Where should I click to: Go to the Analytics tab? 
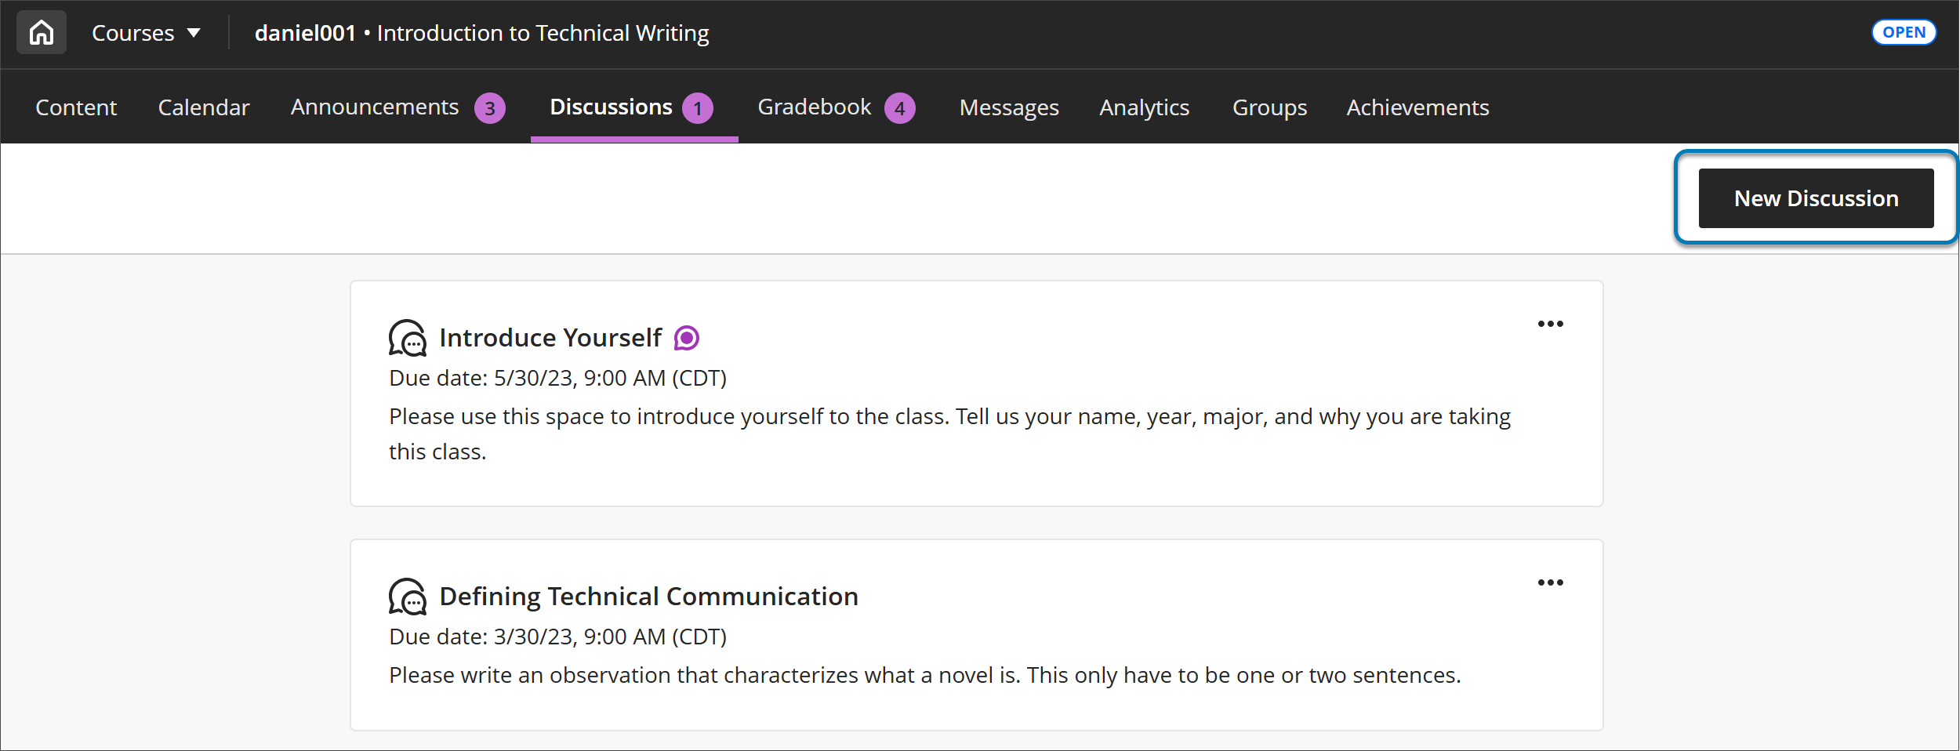(x=1144, y=107)
